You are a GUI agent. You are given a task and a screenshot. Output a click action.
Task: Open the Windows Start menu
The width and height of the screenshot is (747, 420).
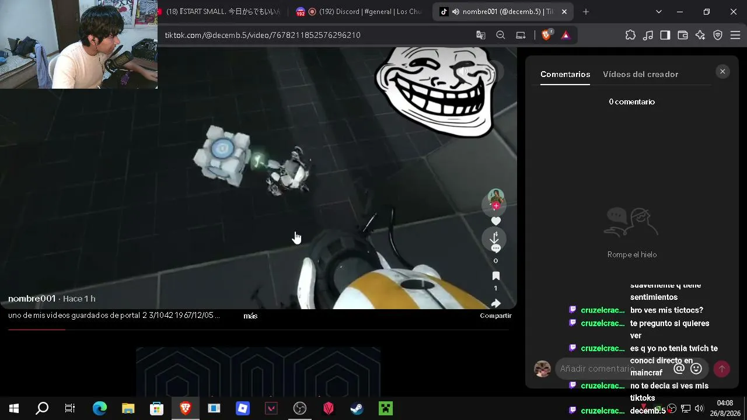[14, 408]
